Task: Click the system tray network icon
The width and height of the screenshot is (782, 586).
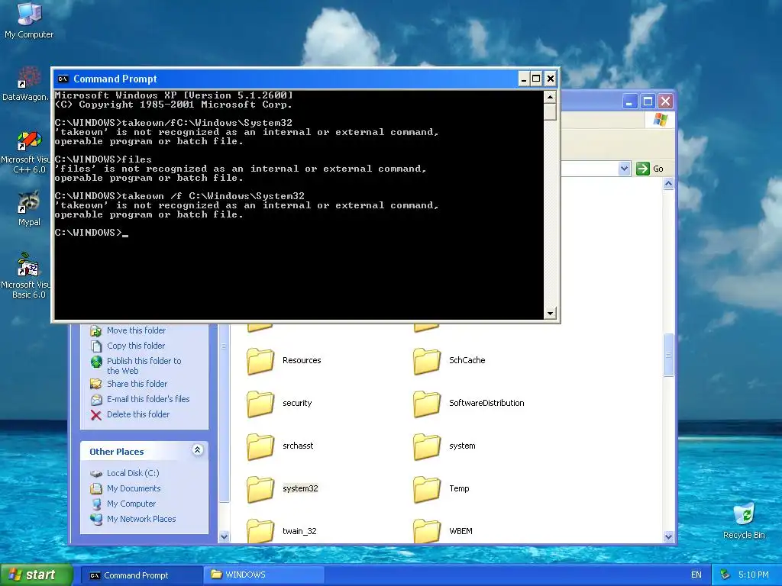Action: point(725,575)
